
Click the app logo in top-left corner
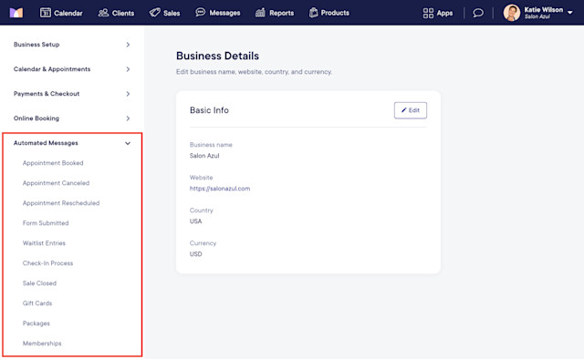tap(16, 13)
